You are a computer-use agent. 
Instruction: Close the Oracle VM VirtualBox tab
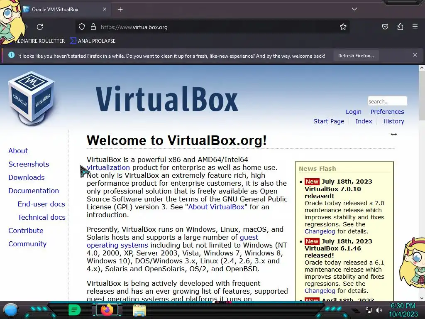click(x=104, y=9)
